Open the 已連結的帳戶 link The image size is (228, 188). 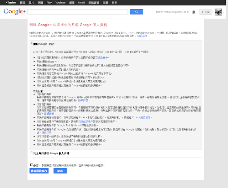(x=86, y=122)
